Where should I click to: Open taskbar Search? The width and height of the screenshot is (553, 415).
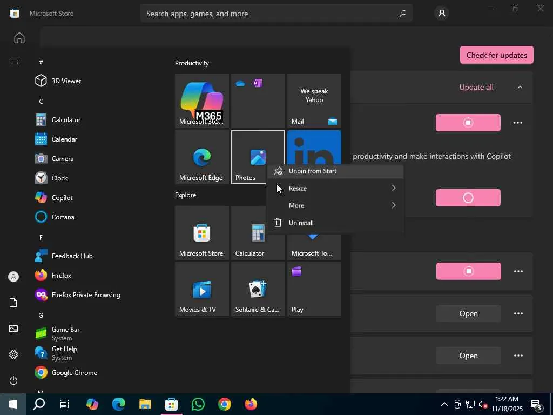pyautogui.click(x=39, y=404)
